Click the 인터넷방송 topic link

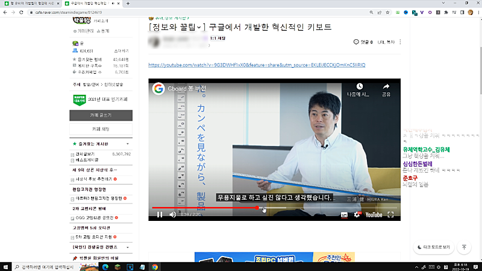pos(113,84)
